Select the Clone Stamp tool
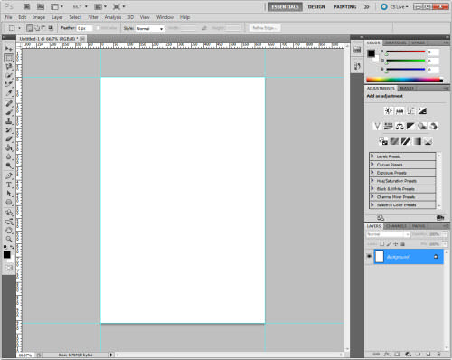 [x=9, y=121]
